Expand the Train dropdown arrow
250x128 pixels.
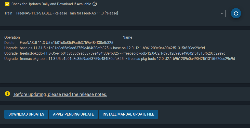[222, 13]
